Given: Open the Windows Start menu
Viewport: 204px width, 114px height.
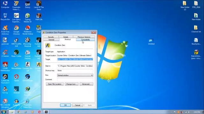Looking at the screenshot, I should point(4,112).
